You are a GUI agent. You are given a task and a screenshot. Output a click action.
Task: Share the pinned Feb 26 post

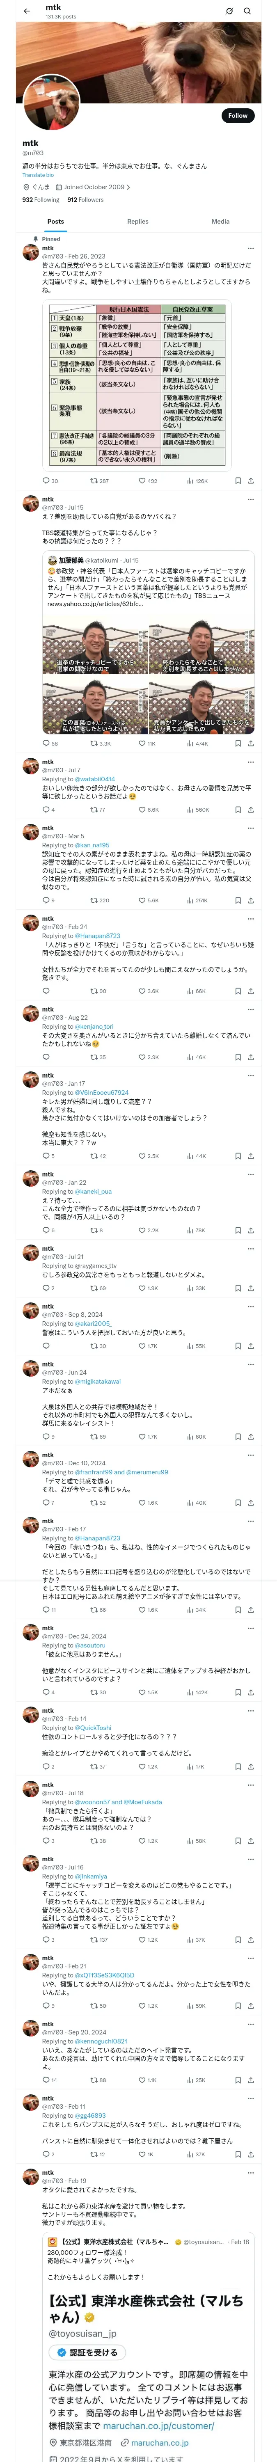[251, 481]
